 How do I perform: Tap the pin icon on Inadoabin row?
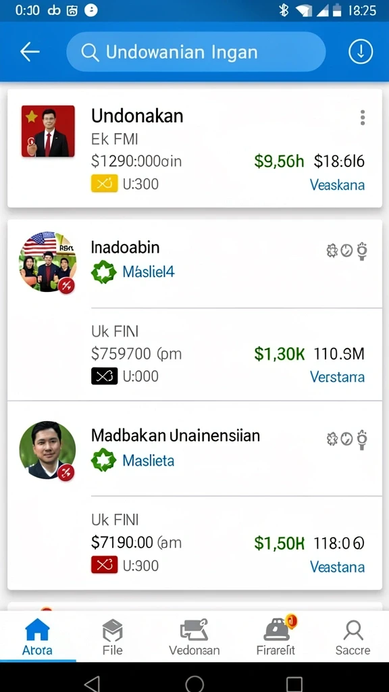362,251
